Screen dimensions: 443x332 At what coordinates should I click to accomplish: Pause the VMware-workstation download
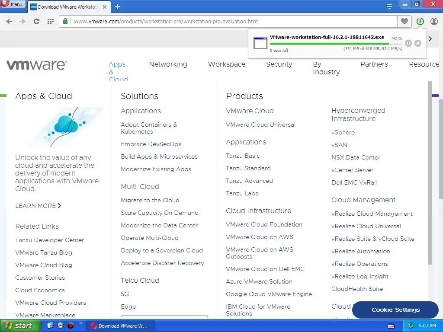click(408, 43)
